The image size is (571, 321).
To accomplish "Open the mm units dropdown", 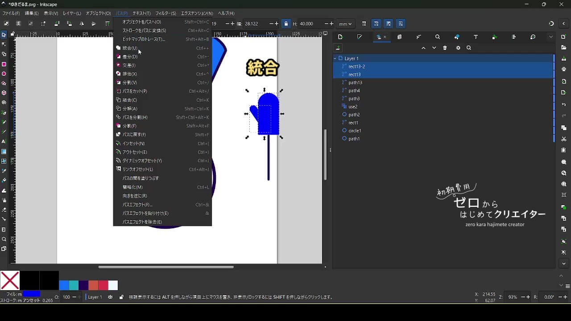I will coord(345,24).
